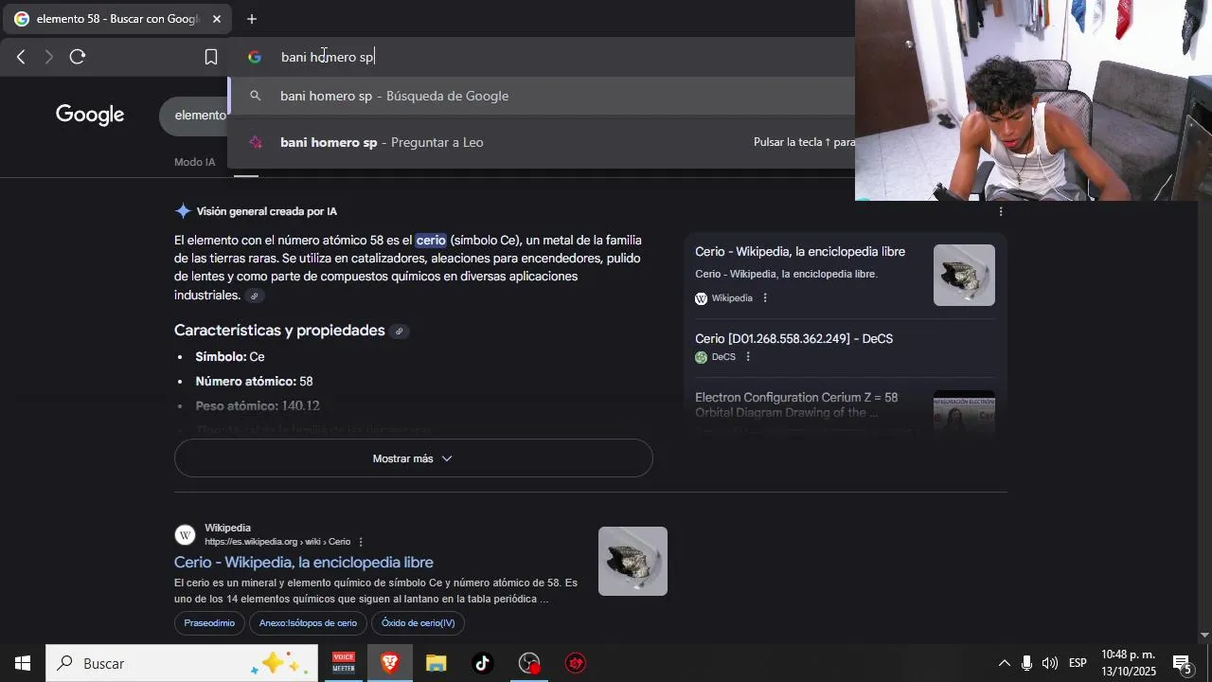Close the elemento 58 tab
The width and height of the screenshot is (1212, 682).
(216, 19)
